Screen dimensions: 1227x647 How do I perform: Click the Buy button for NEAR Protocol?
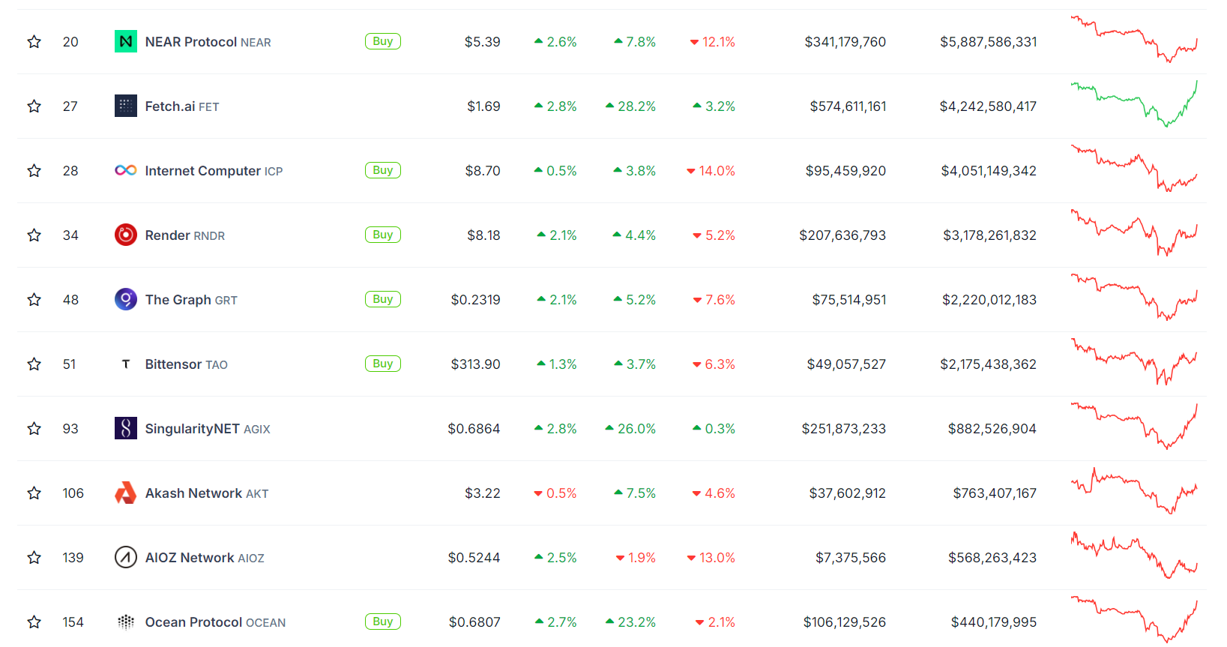coord(382,41)
